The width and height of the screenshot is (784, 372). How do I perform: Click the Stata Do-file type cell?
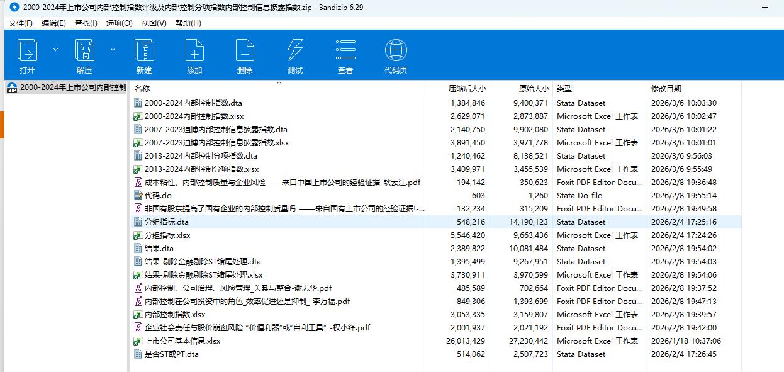[x=580, y=195]
